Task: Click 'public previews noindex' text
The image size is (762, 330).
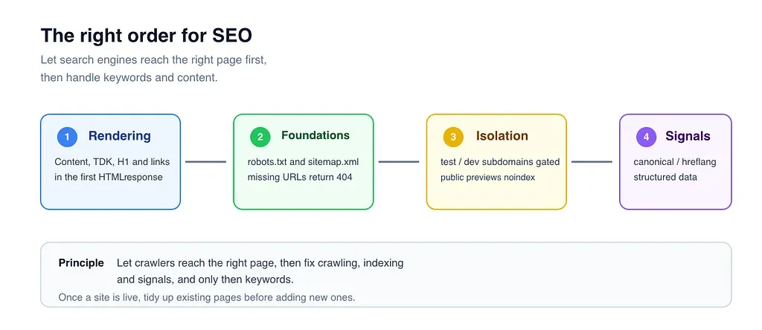Action: [x=487, y=177]
